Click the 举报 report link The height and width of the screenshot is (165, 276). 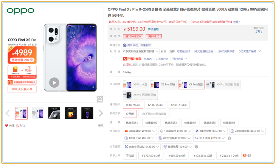tap(101, 125)
